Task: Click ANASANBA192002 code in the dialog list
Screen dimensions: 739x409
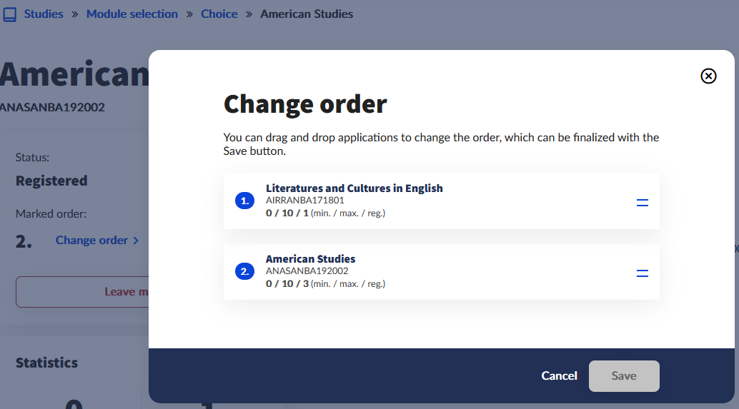Action: (x=307, y=271)
